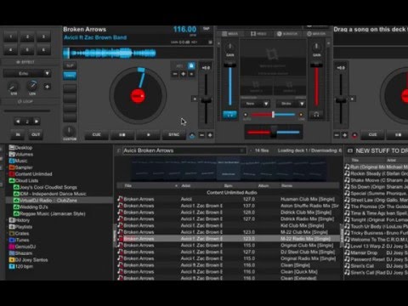This screenshot has width=408, height=306.
Task: Open the Echo effect dropdown
Action: [27, 73]
